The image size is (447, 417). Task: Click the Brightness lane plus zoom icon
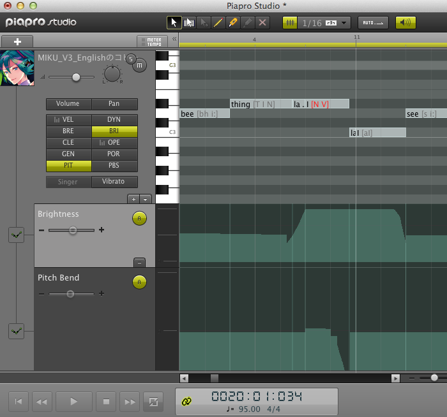102,230
